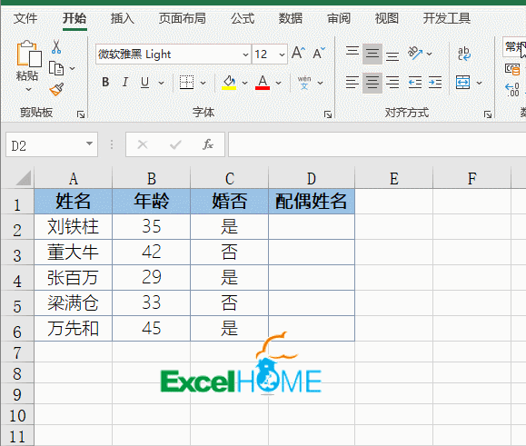Viewport: 526px width, 446px height.
Task: Confirm formula entry with checkmark
Action: 175,144
